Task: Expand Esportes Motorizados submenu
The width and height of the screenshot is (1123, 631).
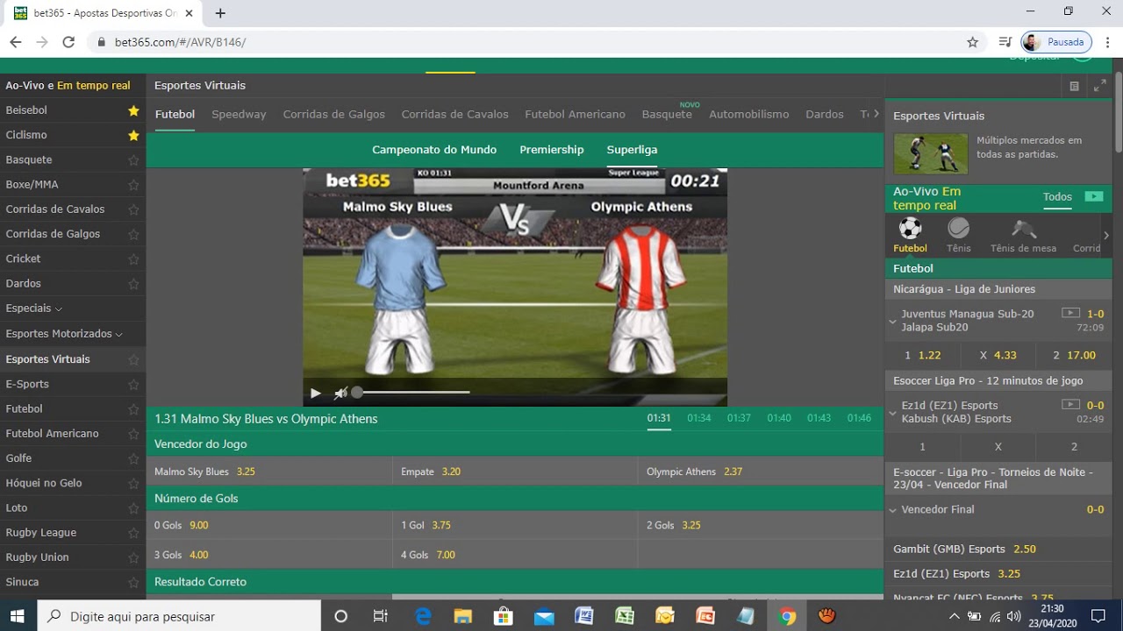Action: point(64,334)
